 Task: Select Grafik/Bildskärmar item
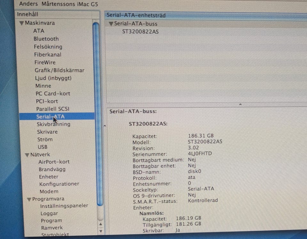(59, 70)
